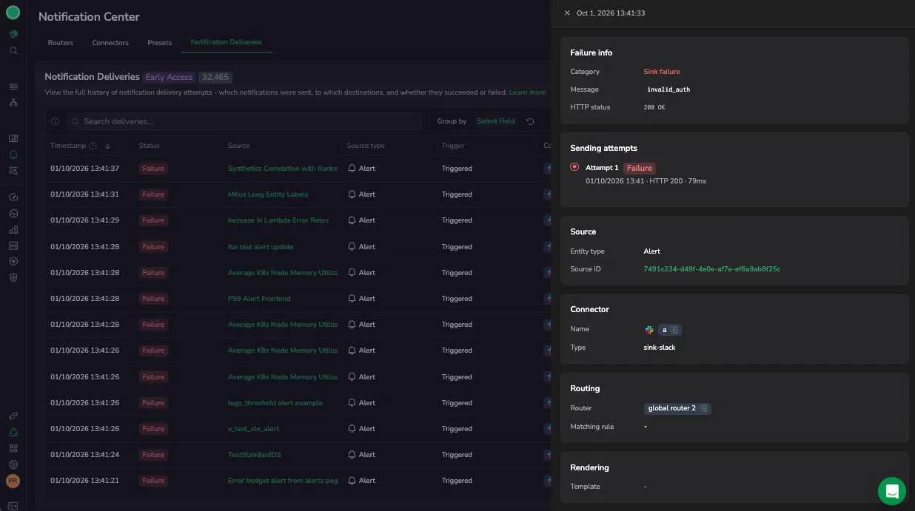
Task: Open search from the sidebar magnifier icon
Action: pos(13,51)
